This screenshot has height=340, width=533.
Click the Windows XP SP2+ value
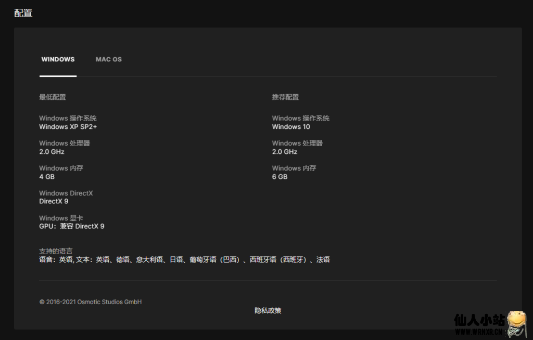pos(68,127)
